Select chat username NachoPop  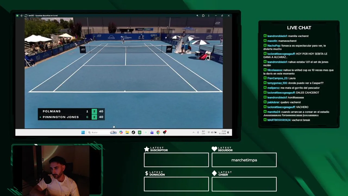[x=274, y=46]
